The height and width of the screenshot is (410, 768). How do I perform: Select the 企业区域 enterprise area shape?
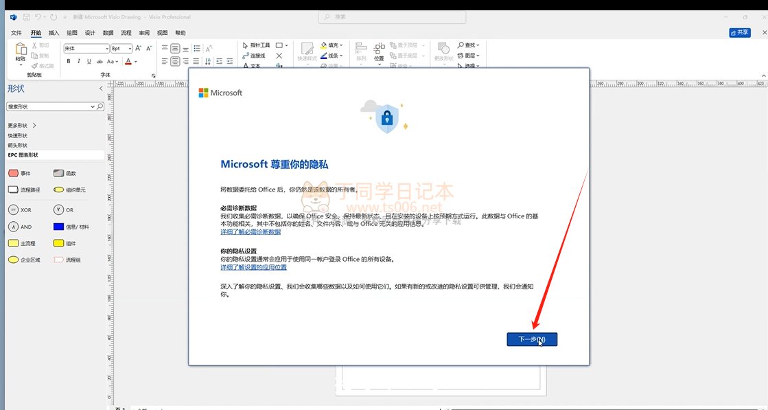24,260
